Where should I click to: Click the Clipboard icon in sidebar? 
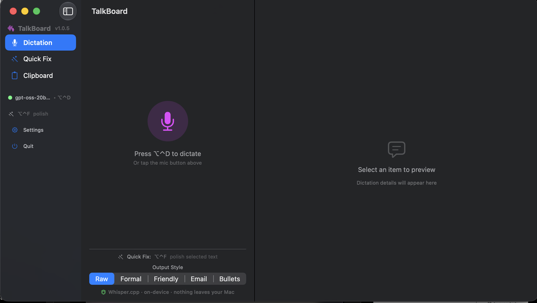point(15,76)
